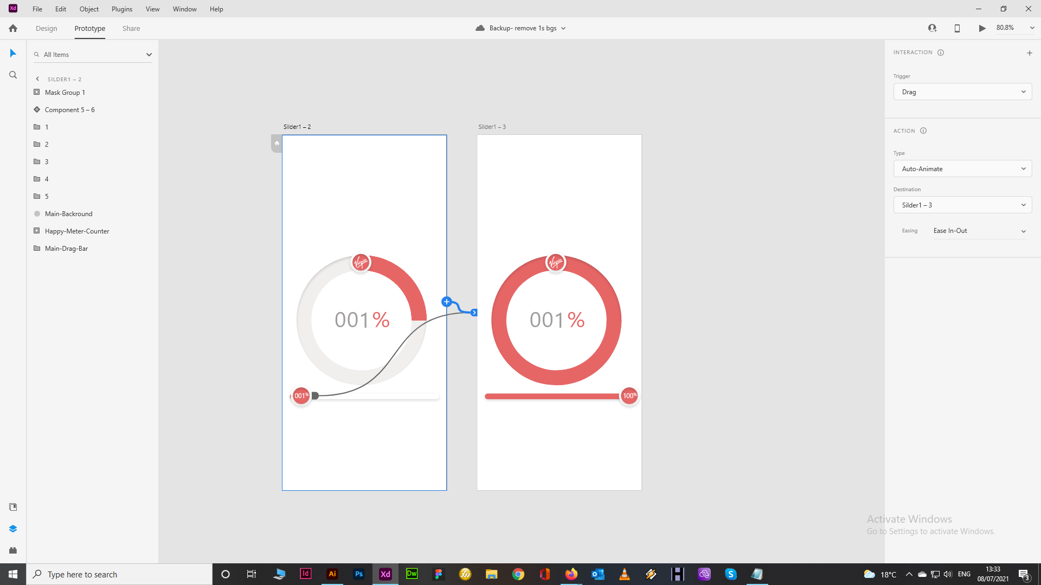The width and height of the screenshot is (1041, 585).
Task: Change the Easing from Ease In-Out
Action: [x=979, y=231]
